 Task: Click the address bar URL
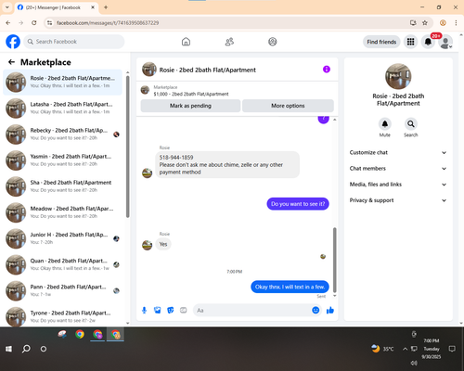[x=108, y=23]
